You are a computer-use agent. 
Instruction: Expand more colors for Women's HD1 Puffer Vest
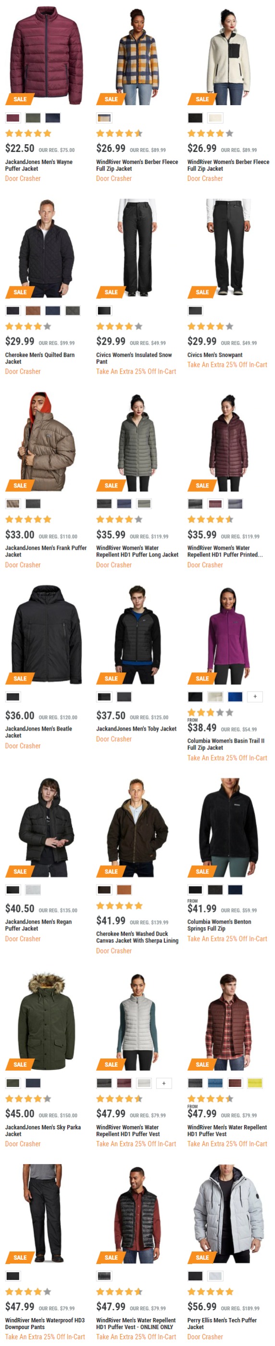(163, 1083)
